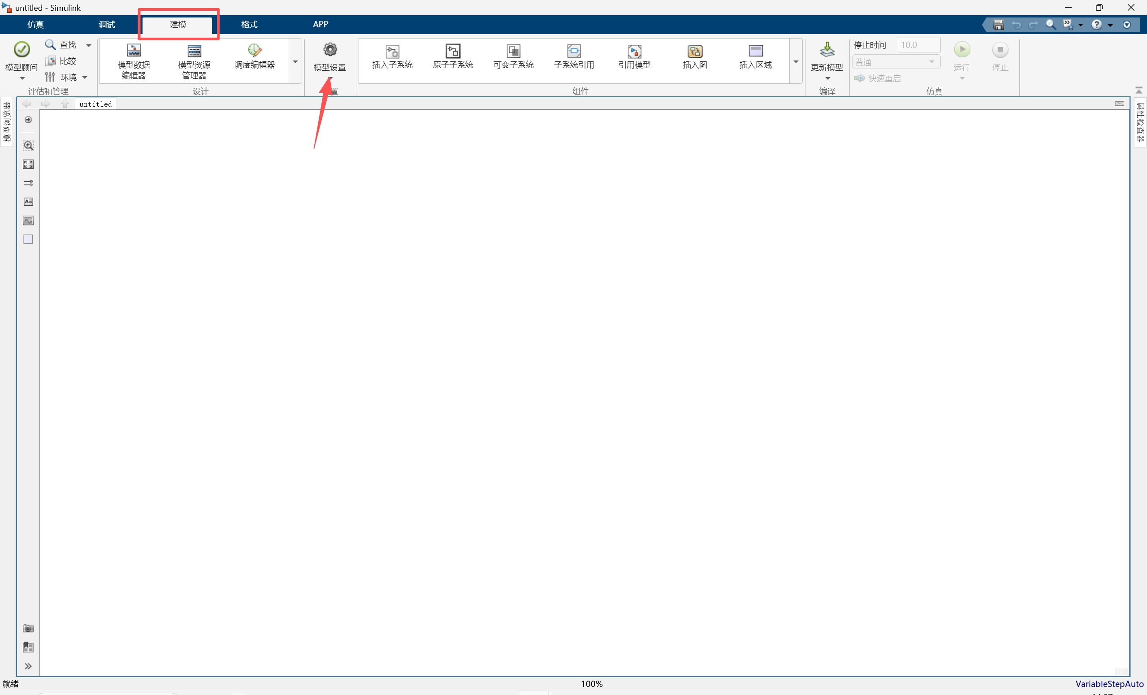The width and height of the screenshot is (1147, 695).
Task: Expand the simulation mode (普通) dropdown
Action: coord(896,62)
